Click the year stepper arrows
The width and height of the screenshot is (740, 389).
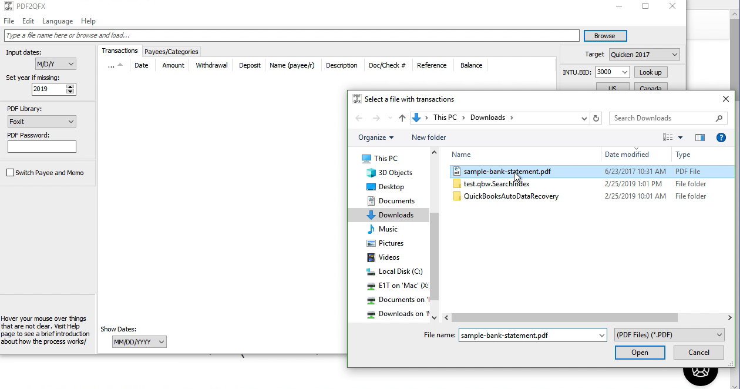[70, 89]
